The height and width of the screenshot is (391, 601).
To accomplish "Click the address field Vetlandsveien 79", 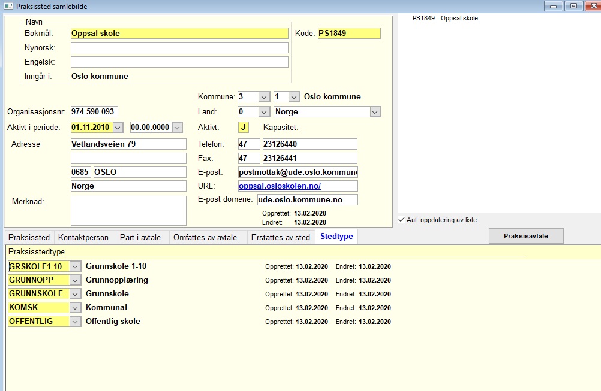I will coord(128,144).
